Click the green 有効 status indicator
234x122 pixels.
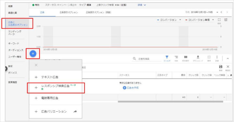pyautogui.click(x=36, y=5)
